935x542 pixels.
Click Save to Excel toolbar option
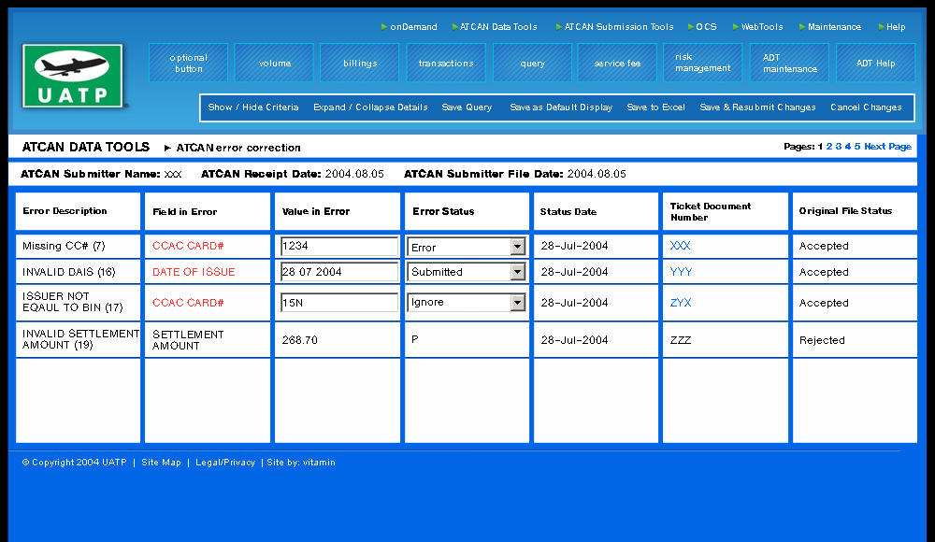click(655, 107)
